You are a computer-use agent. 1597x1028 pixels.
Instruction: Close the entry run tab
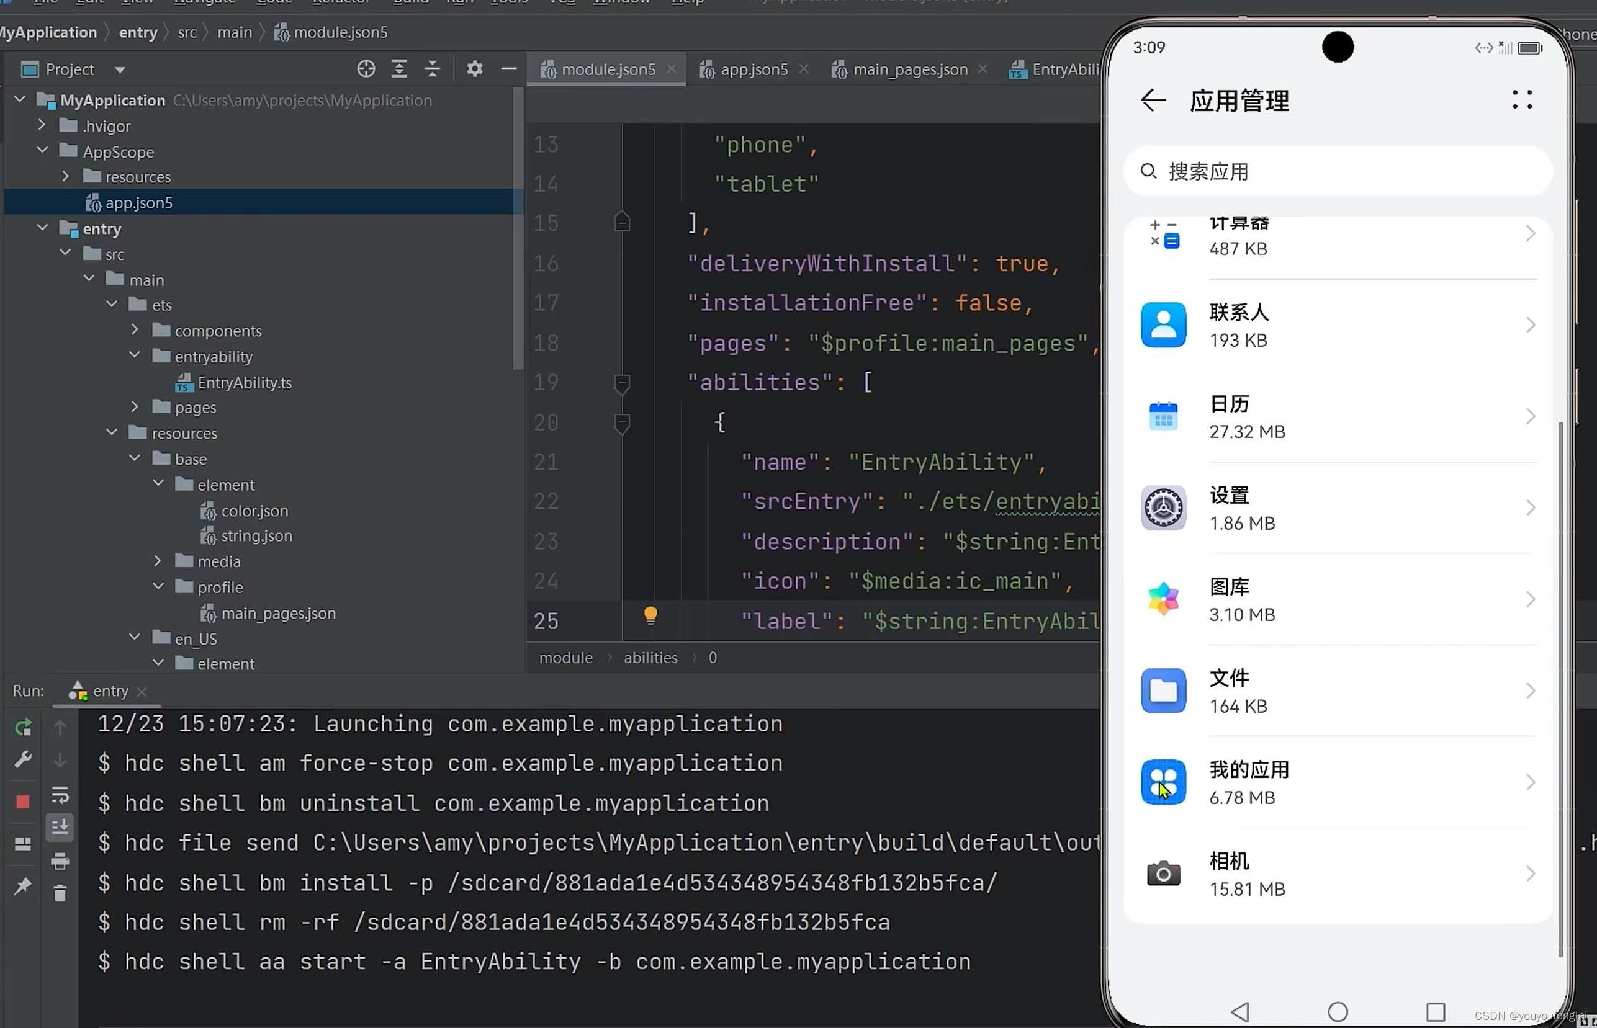point(142,692)
